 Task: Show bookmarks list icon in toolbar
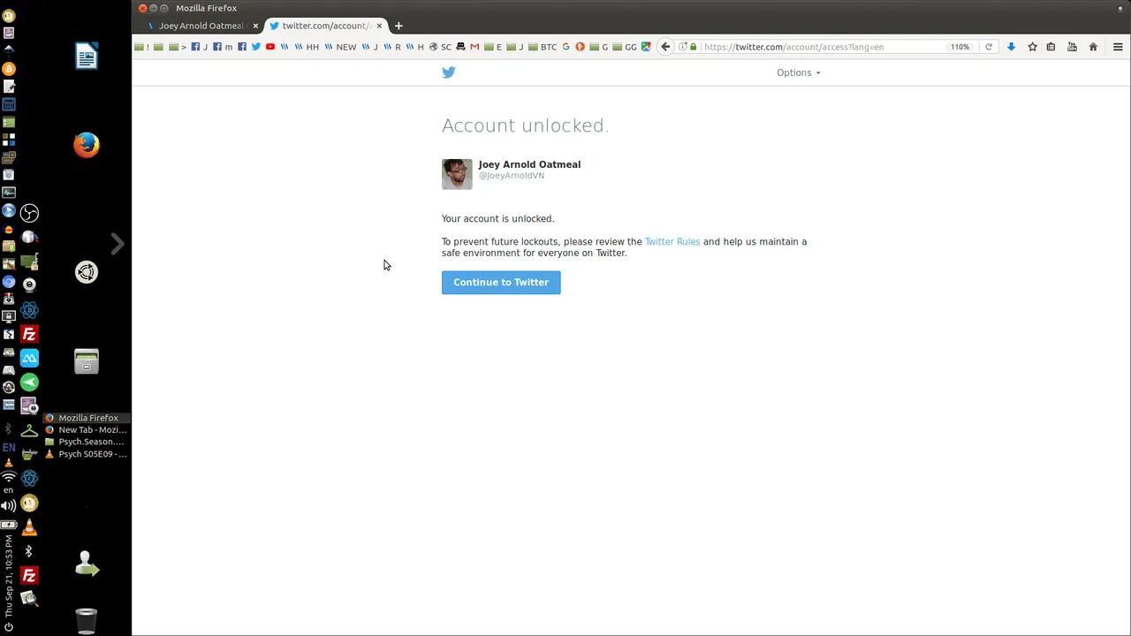(x=1051, y=47)
